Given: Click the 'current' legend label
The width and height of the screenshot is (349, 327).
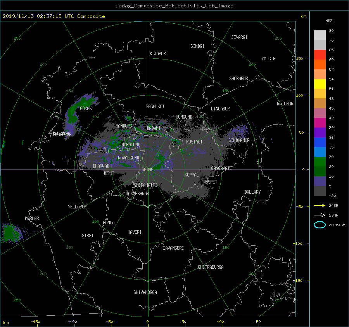Looking at the screenshot, I should pos(337,225).
